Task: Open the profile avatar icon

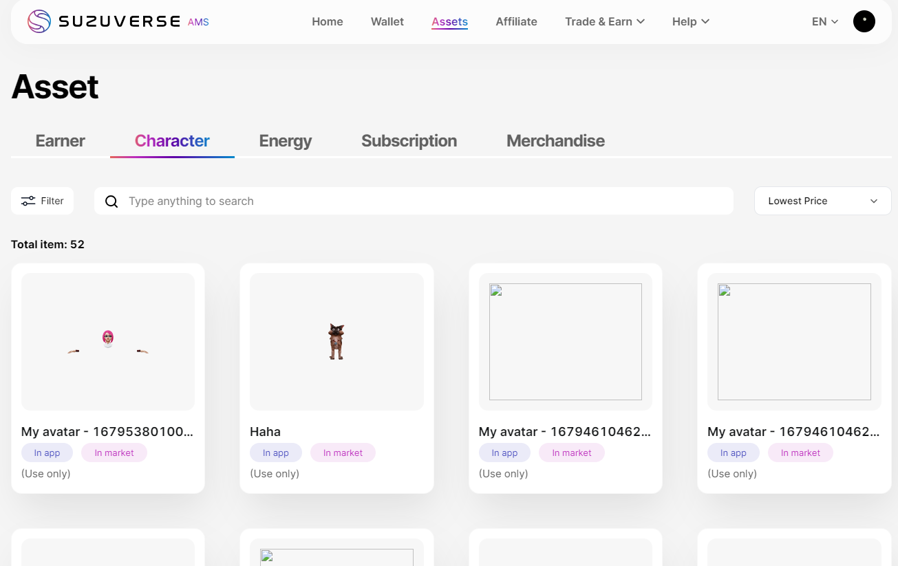Action: pyautogui.click(x=864, y=21)
